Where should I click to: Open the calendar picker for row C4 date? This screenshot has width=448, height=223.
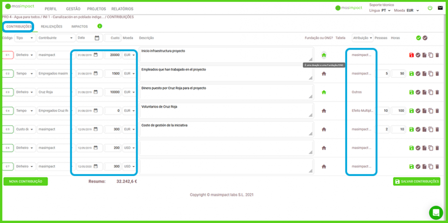pyautogui.click(x=95, y=111)
